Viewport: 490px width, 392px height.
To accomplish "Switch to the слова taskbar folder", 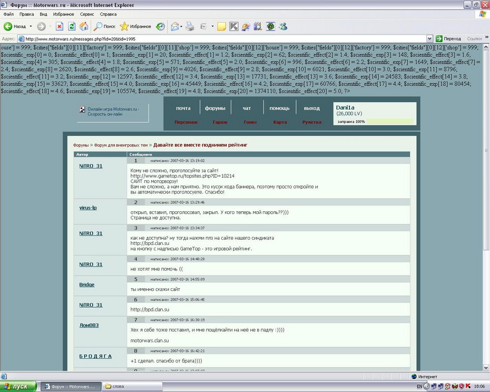I will (x=133, y=386).
